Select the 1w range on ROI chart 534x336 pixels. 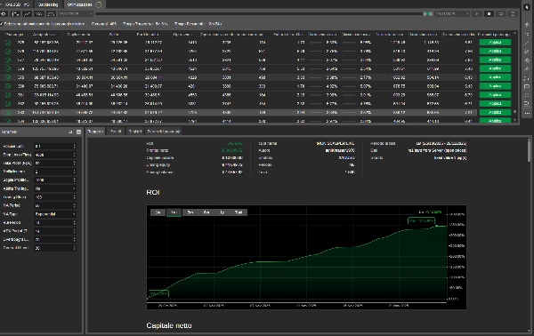click(158, 212)
